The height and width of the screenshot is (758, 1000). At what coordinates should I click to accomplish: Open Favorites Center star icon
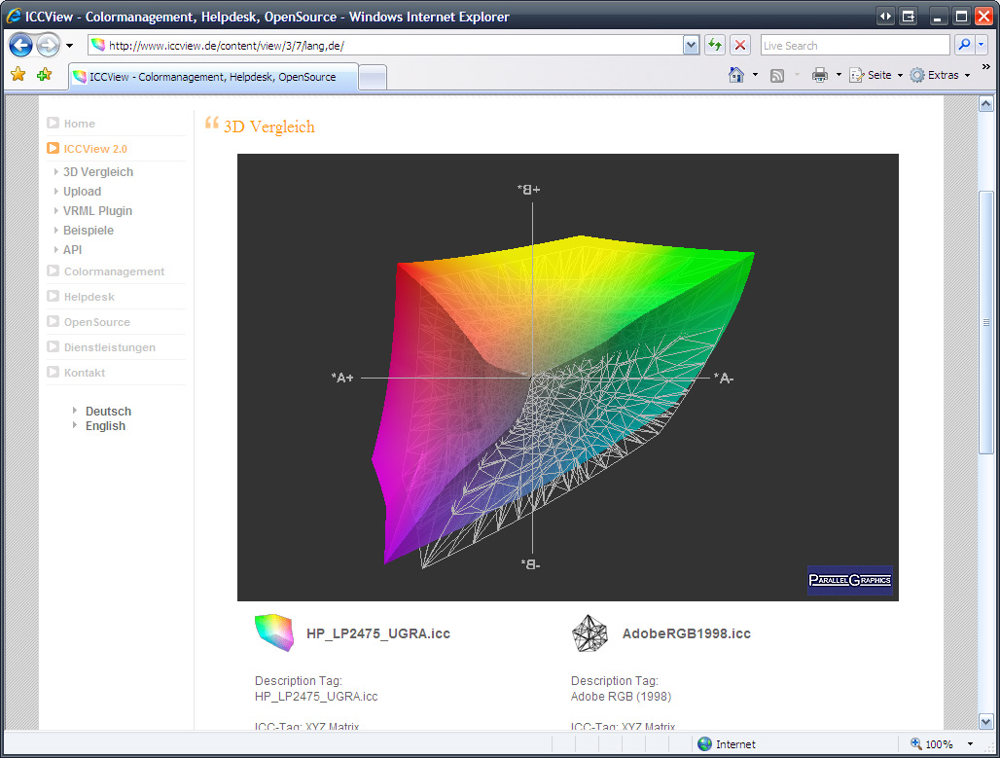[x=18, y=75]
